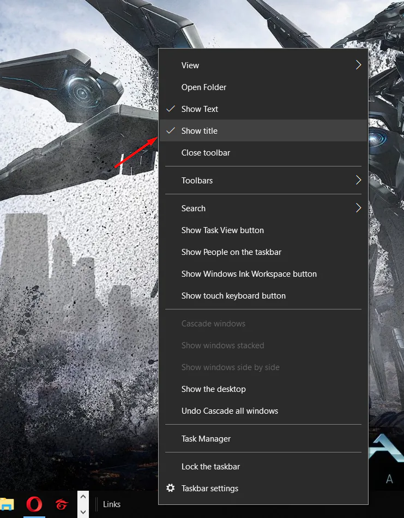Open File Explorer from the taskbar
Screen dimensions: 404x518
[x=7, y=504]
